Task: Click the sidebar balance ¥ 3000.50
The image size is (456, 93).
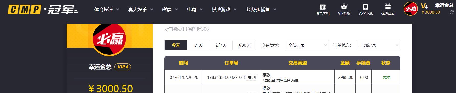Action: point(111,88)
